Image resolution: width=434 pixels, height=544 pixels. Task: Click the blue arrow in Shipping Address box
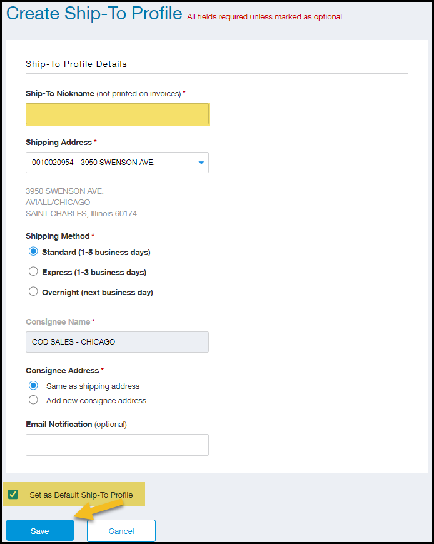pyautogui.click(x=201, y=163)
